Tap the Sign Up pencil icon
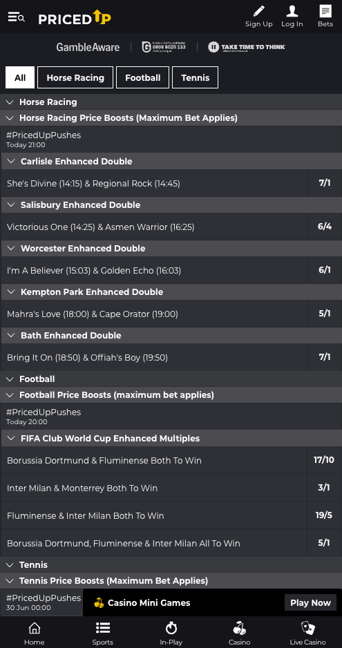Viewport: 342px width, 648px height. pyautogui.click(x=259, y=12)
